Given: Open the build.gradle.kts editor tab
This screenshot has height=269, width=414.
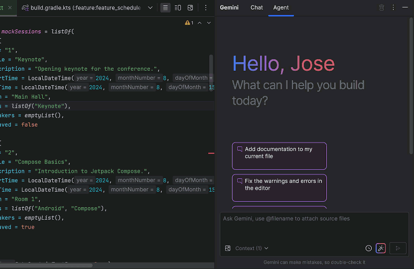Looking at the screenshot, I should click(82, 7).
